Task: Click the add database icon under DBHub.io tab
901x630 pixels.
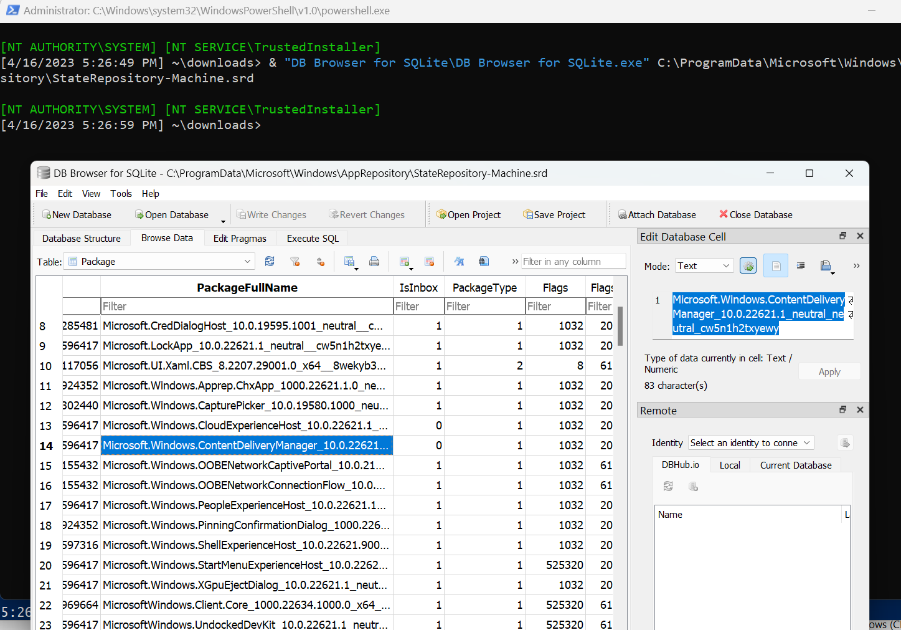Action: click(693, 487)
